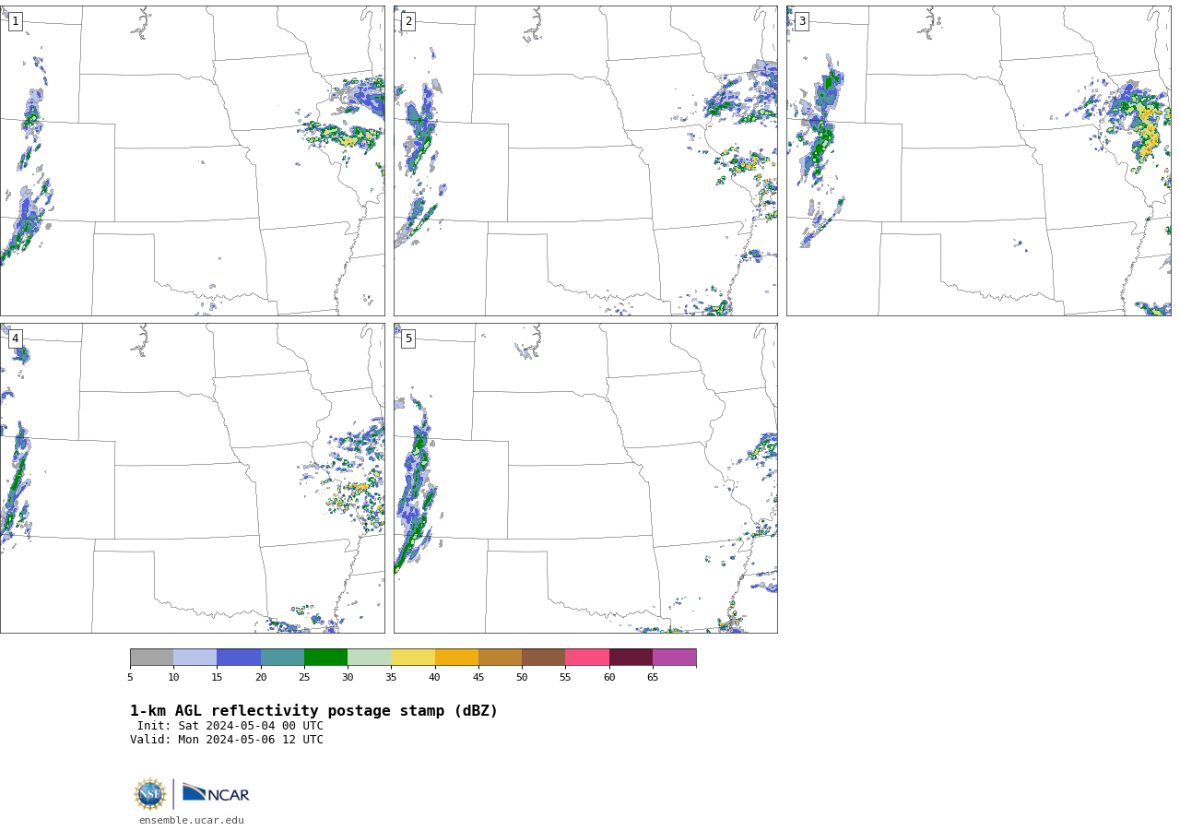Click the NSF logo icon
Screen dimensions: 1180x831
150,794
